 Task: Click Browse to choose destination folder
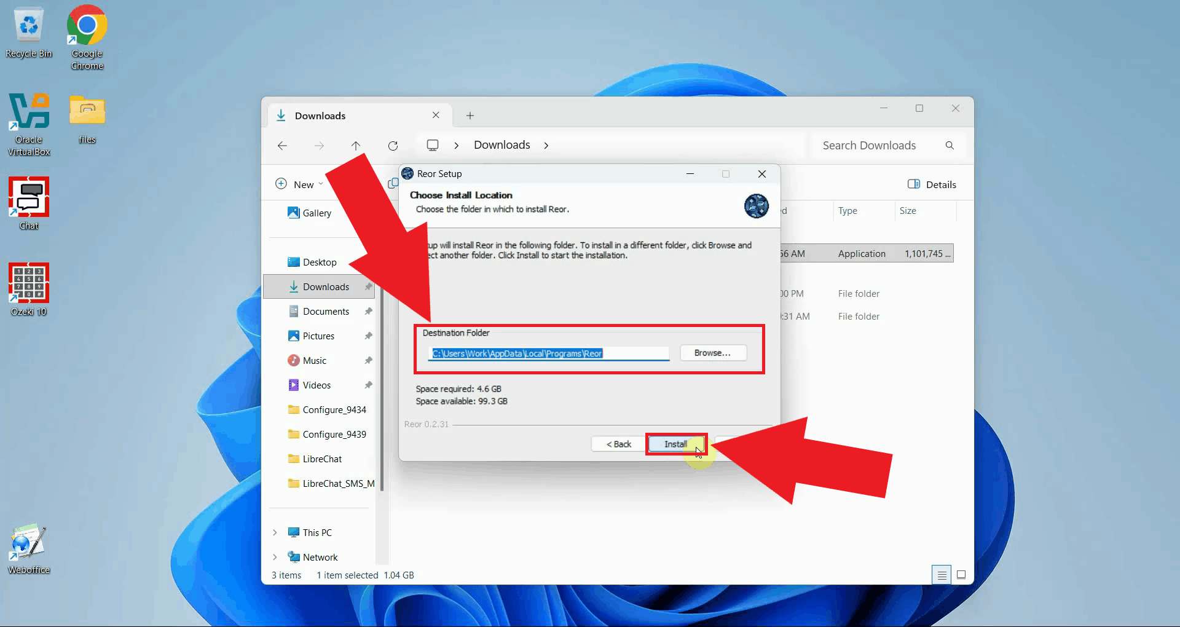coord(713,353)
